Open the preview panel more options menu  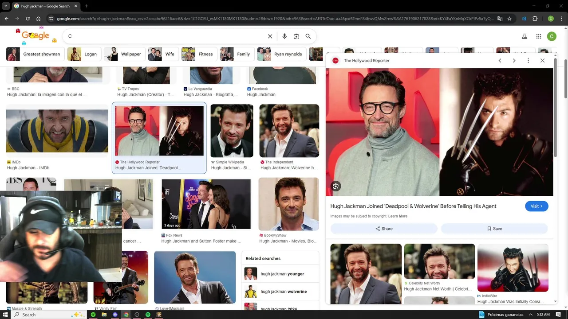pos(528,61)
